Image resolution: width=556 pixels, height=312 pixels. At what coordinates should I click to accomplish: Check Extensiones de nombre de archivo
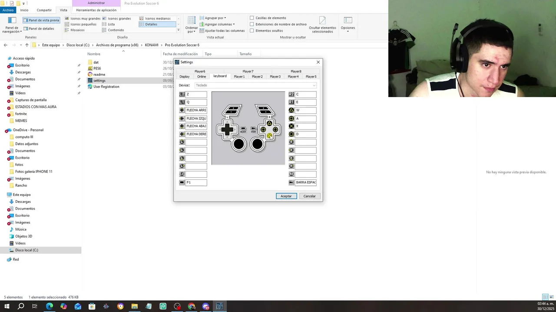coord(252,24)
